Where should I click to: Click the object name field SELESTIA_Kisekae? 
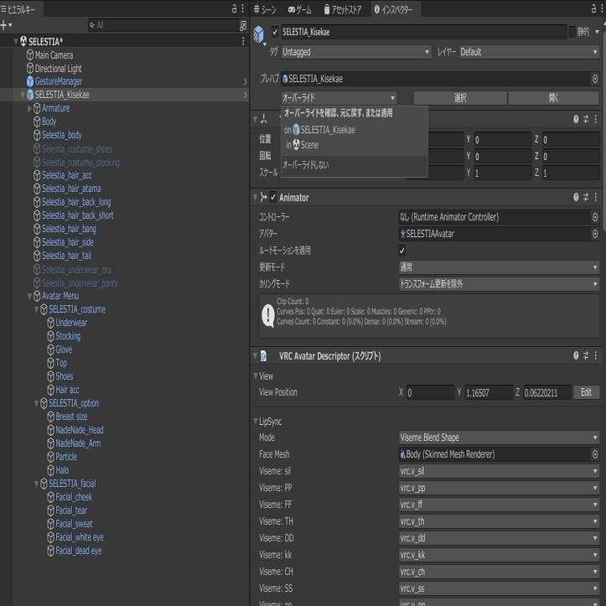(423, 32)
